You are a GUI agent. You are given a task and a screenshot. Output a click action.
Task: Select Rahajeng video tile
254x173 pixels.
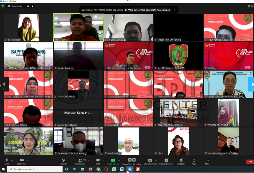tap(228, 56)
